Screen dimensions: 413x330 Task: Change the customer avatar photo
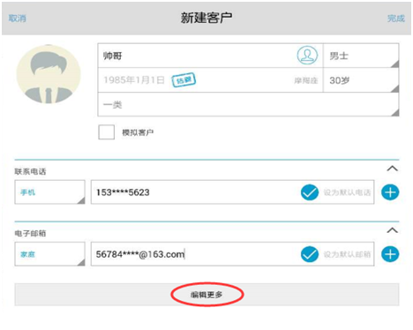click(x=49, y=74)
